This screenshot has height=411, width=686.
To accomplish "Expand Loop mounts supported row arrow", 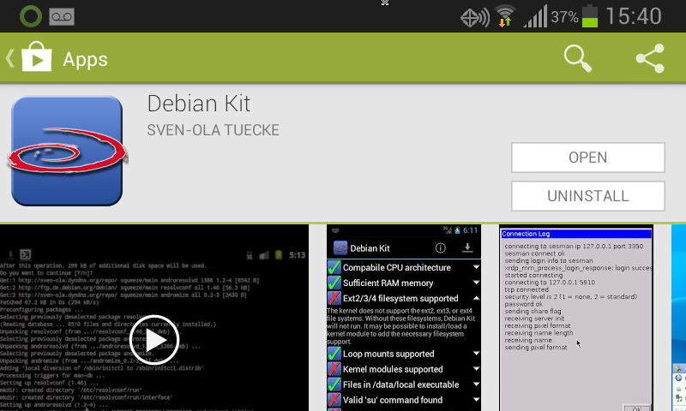I will tap(476, 354).
